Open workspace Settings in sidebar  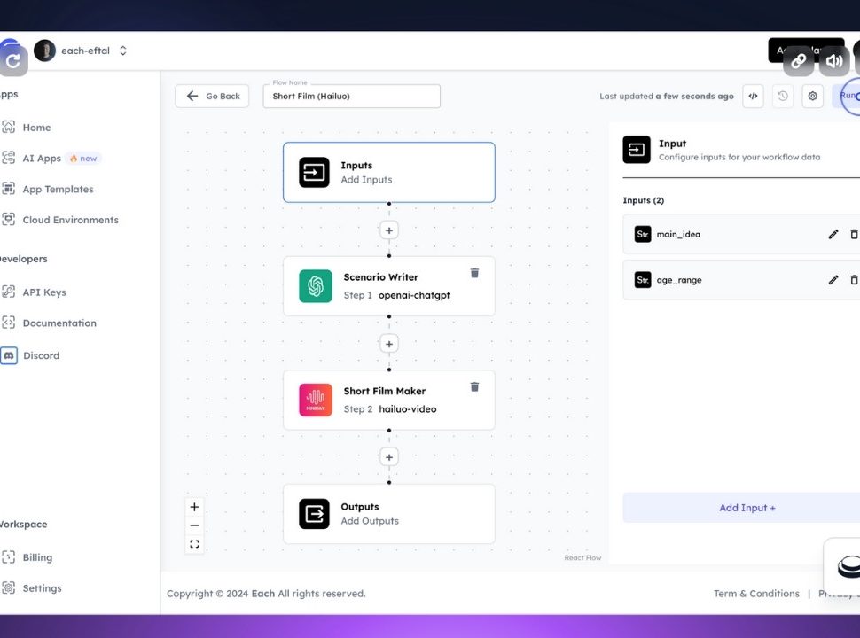[x=42, y=588]
